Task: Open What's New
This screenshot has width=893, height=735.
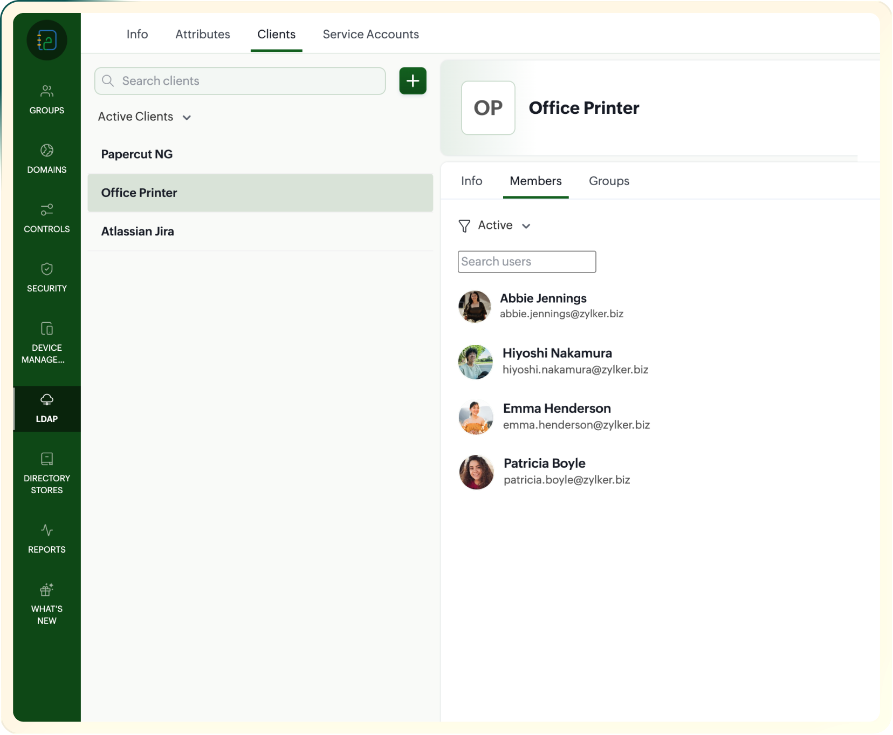Action: coord(47,602)
